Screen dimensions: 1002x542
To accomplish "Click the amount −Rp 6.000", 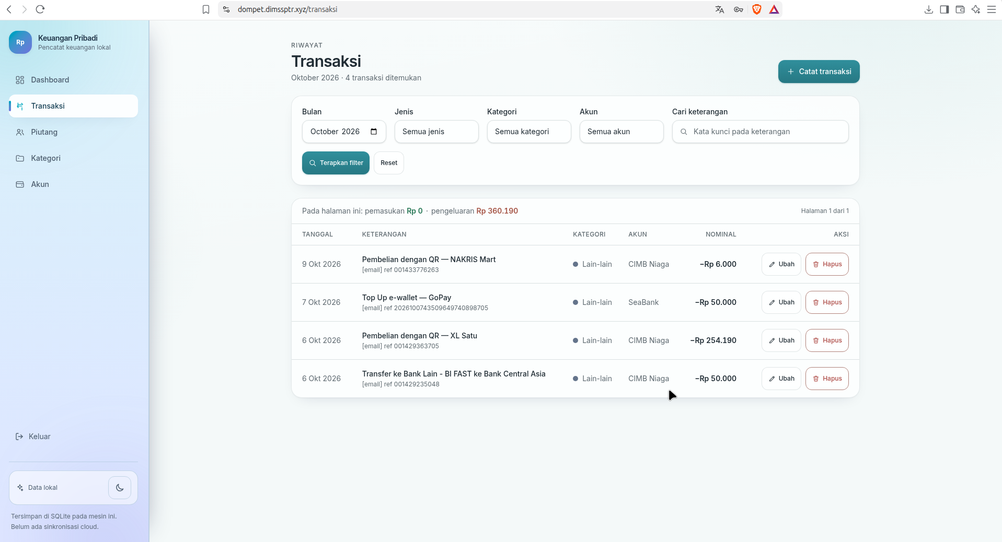I will [x=718, y=264].
